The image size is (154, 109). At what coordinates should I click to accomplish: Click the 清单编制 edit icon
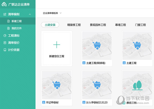click(5, 14)
